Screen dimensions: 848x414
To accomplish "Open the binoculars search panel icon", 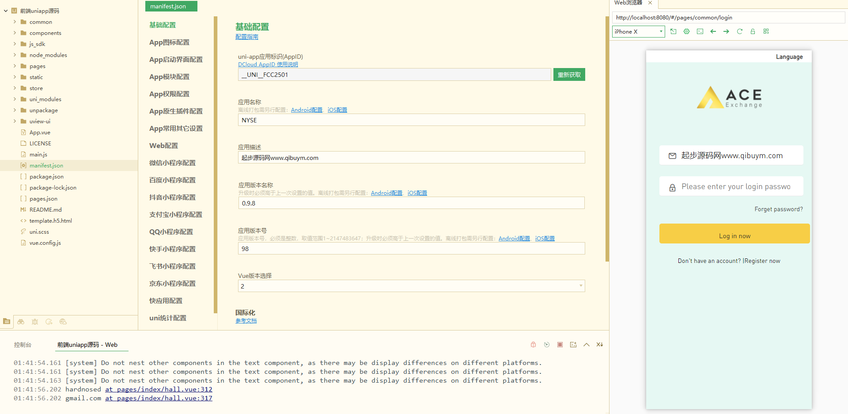I will tap(21, 322).
